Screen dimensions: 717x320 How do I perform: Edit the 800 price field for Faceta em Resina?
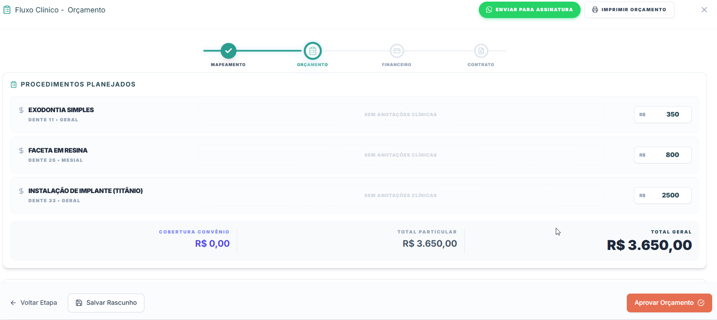pyautogui.click(x=662, y=155)
